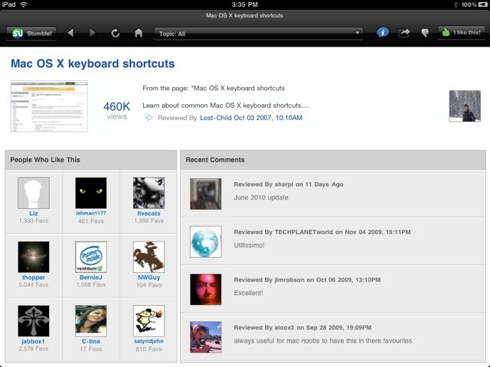Go forward with the right arrow
The width and height of the screenshot is (490, 367).
tap(92, 33)
